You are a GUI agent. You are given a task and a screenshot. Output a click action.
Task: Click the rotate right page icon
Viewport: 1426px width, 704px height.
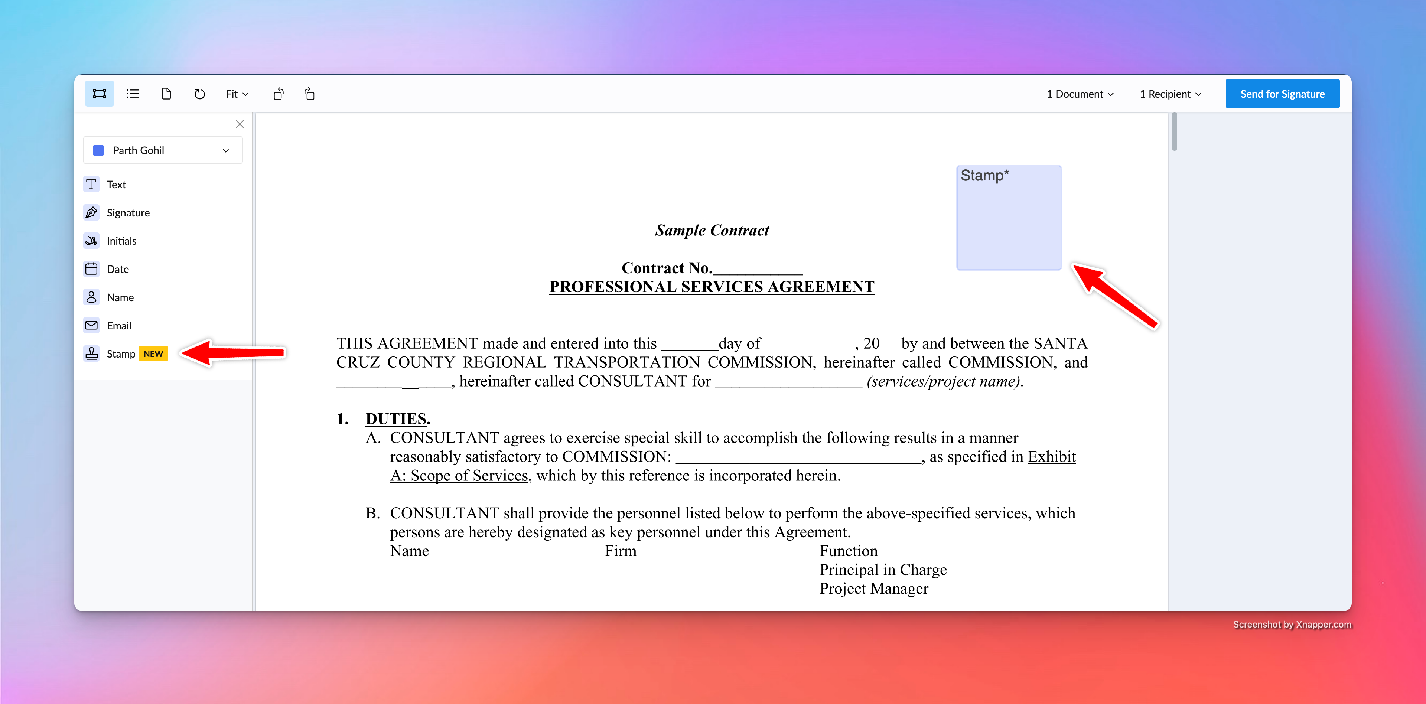(309, 94)
